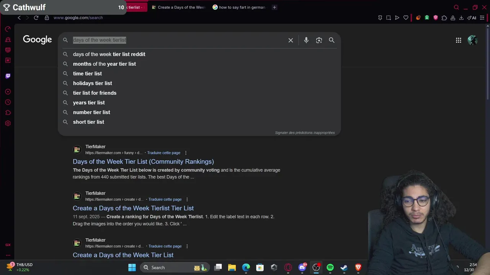Click the search input field

(178, 40)
